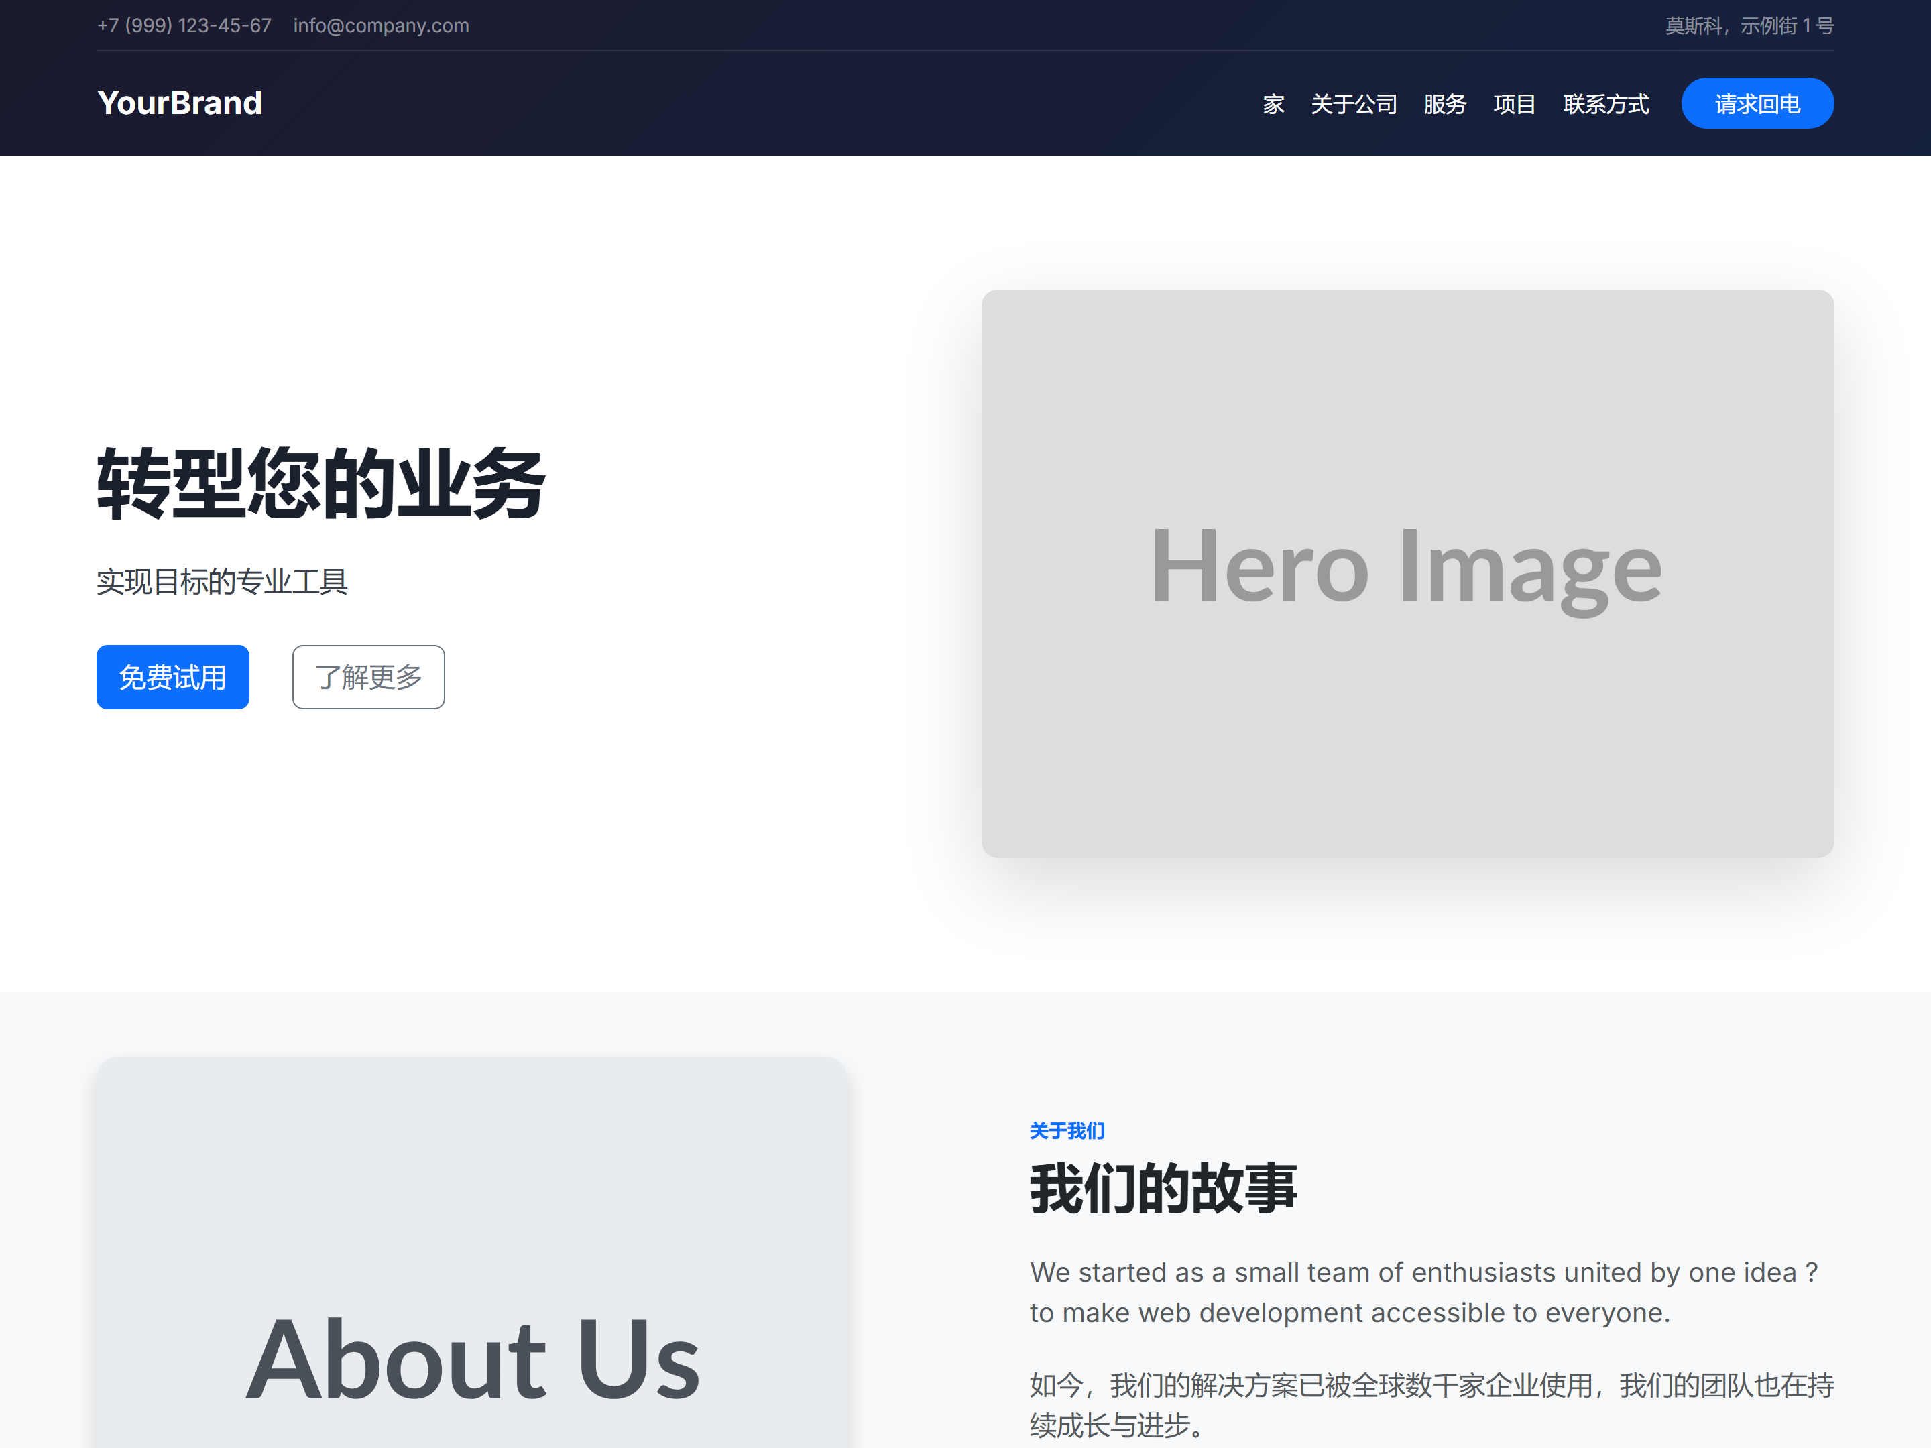Click the Hero Image placeholder

(x=1407, y=573)
